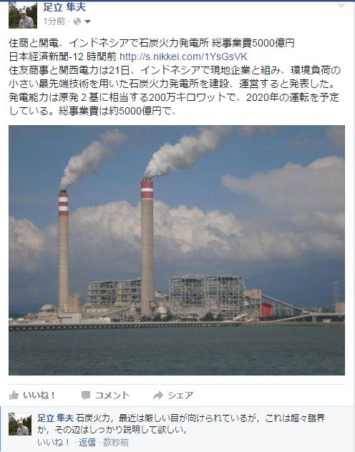Expand the post options chevron
Image resolution: width=355 pixels, height=452 pixels.
pyautogui.click(x=341, y=5)
